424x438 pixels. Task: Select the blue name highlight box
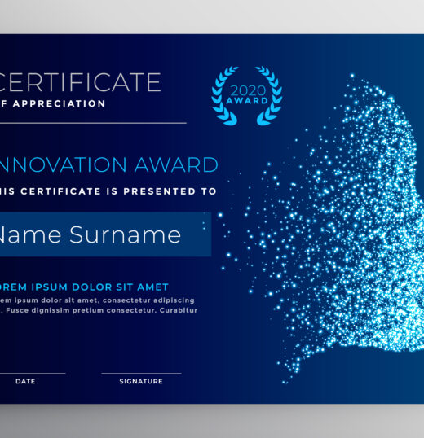(x=105, y=234)
